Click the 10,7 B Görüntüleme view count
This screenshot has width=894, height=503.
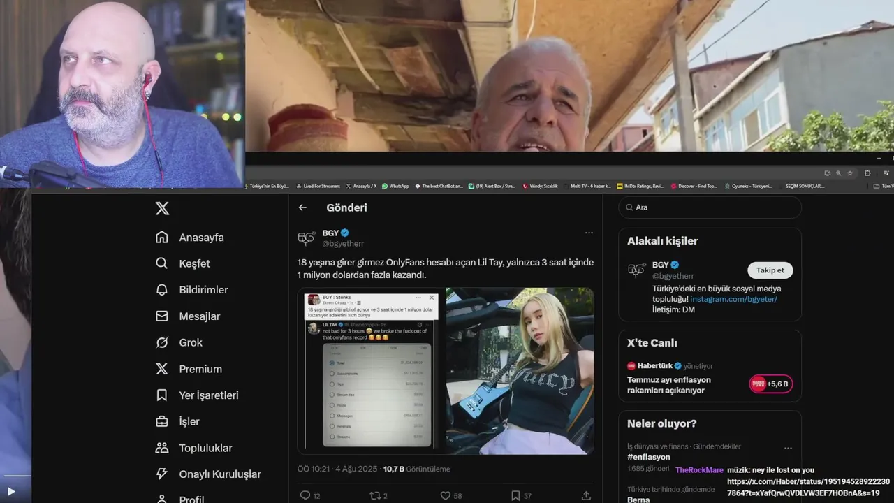(416, 469)
